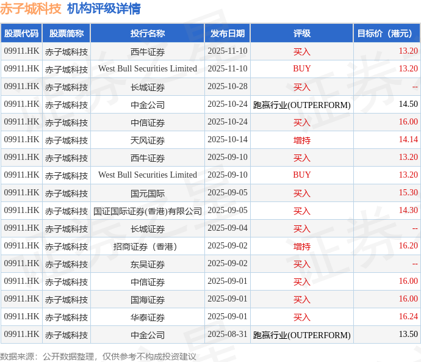Click the 增持 rating for 招商证券（香港）
The height and width of the screenshot is (362, 421).
[302, 247]
